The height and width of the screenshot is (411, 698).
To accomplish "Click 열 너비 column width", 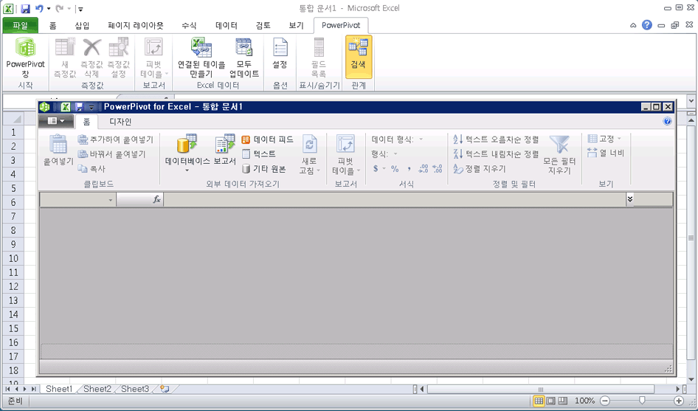I will (x=606, y=153).
